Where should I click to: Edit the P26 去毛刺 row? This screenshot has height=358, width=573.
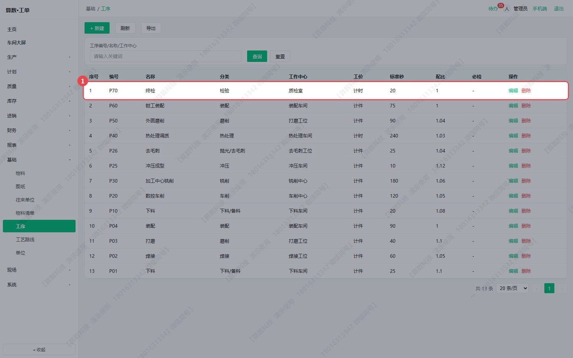click(x=513, y=151)
